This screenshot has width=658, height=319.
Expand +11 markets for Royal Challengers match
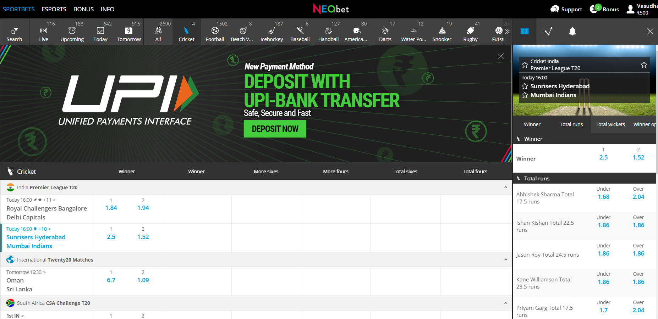[49, 200]
